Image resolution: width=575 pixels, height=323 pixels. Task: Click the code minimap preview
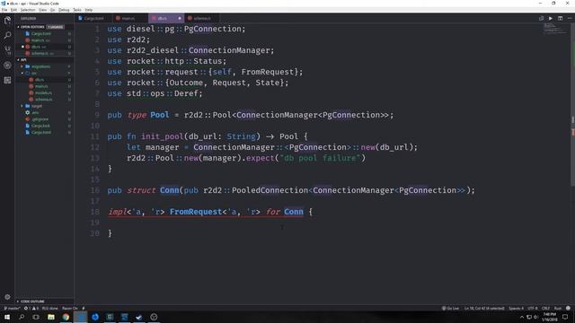pyautogui.click(x=555, y=29)
